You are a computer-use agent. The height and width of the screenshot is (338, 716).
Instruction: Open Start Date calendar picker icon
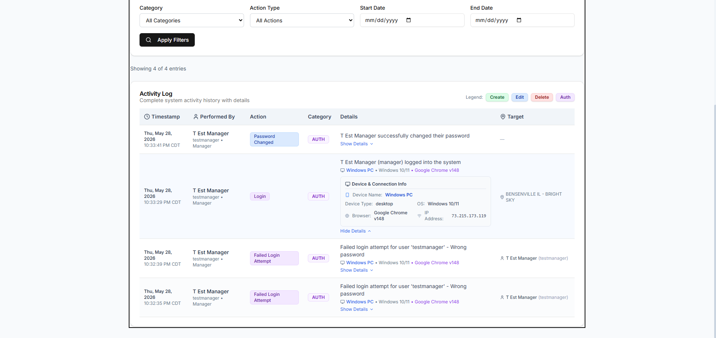click(409, 20)
